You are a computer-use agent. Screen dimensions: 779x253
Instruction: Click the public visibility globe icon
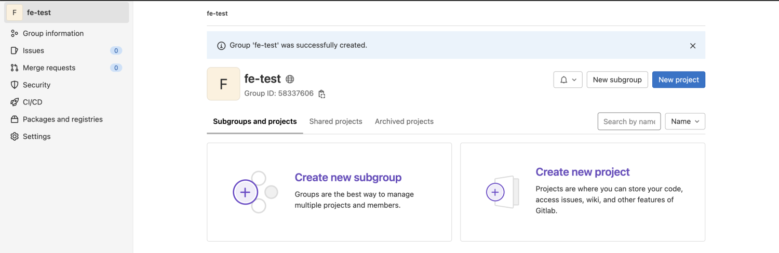(x=290, y=79)
